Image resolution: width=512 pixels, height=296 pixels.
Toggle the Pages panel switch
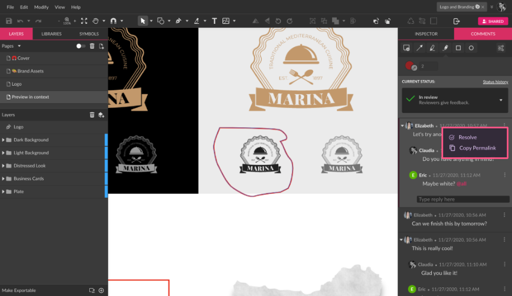[x=81, y=46]
